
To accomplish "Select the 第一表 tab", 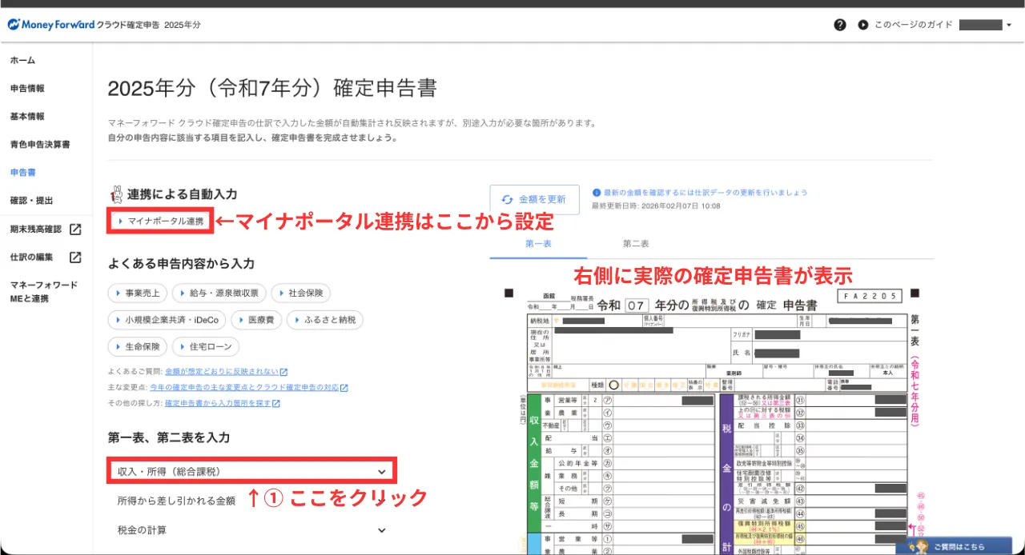I will (538, 244).
